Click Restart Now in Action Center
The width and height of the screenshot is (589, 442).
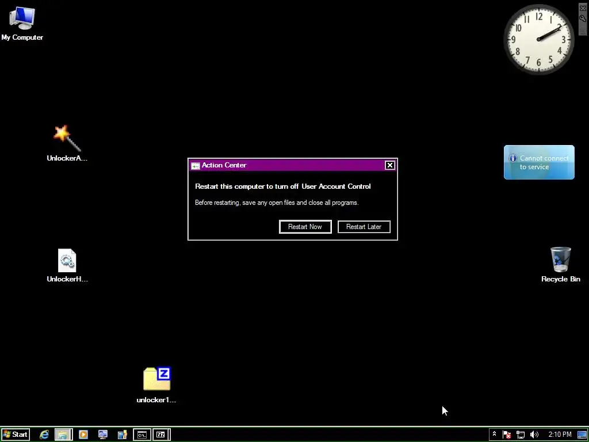tap(305, 227)
